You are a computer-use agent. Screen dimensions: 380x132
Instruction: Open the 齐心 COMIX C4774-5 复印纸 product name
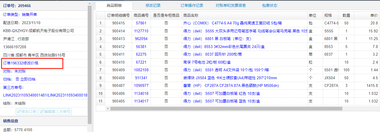pos(232,23)
